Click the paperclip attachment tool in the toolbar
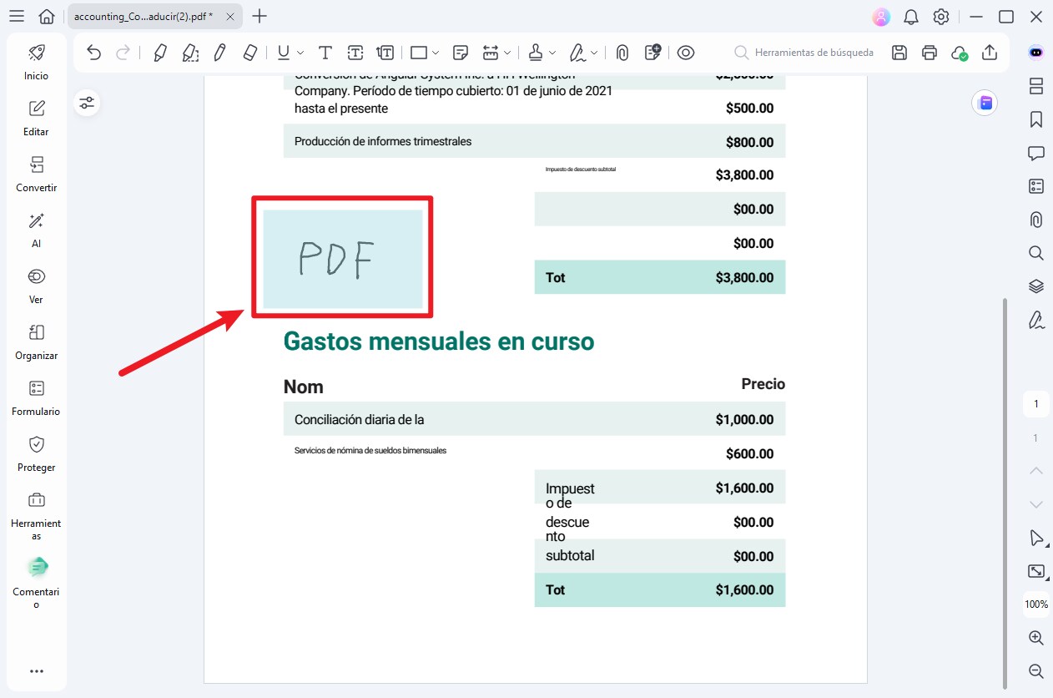Viewport: 1053px width, 698px height. pos(622,52)
